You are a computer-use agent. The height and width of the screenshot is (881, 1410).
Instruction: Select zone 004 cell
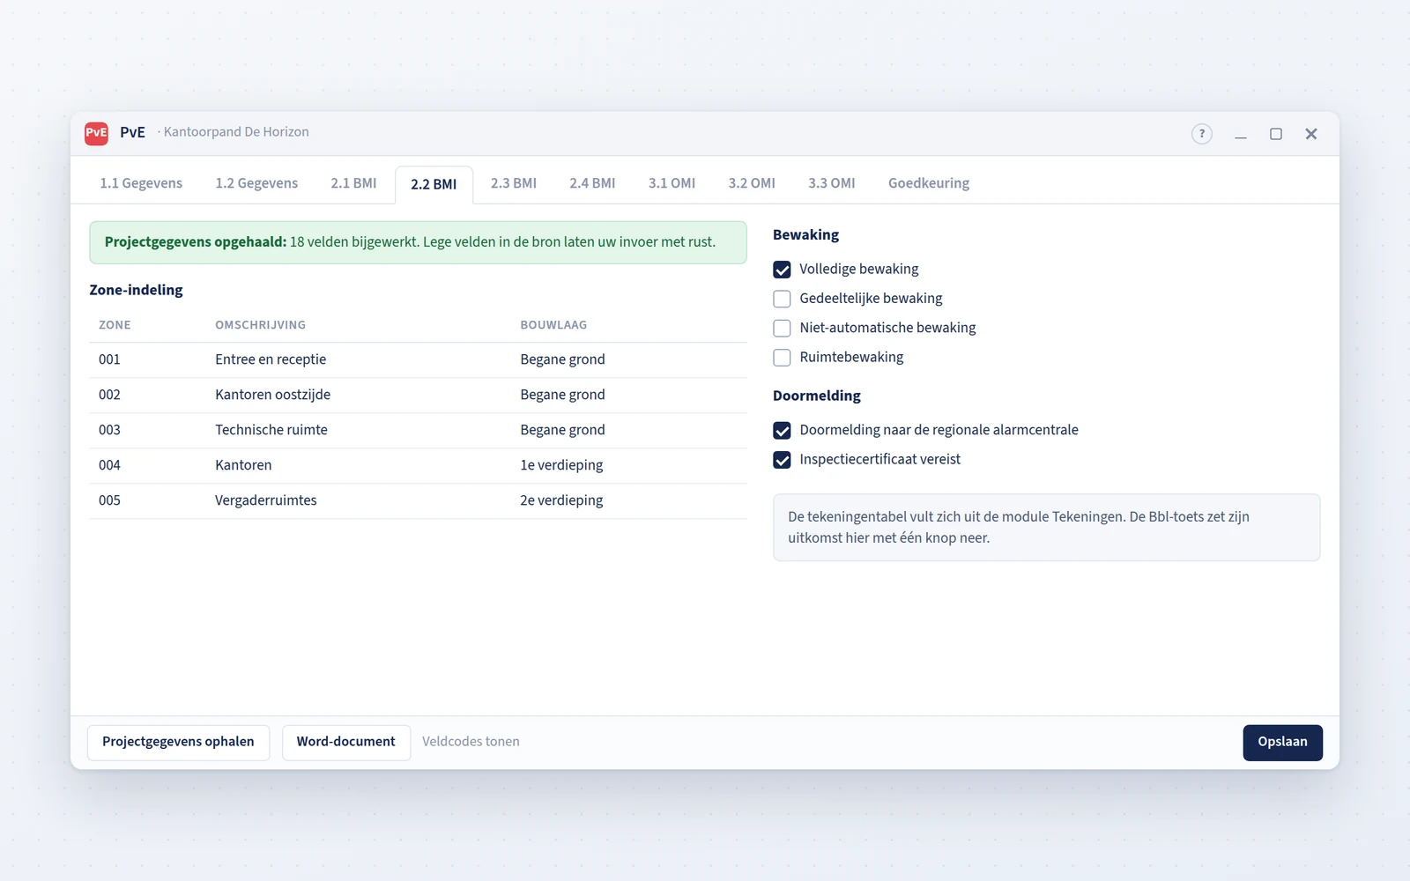(109, 465)
